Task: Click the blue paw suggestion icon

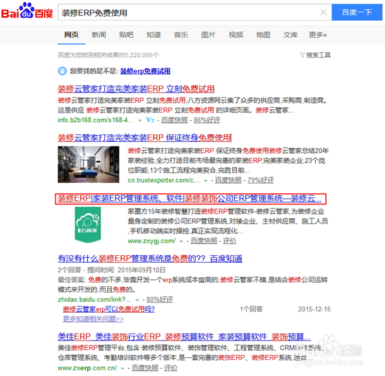Action: point(62,71)
